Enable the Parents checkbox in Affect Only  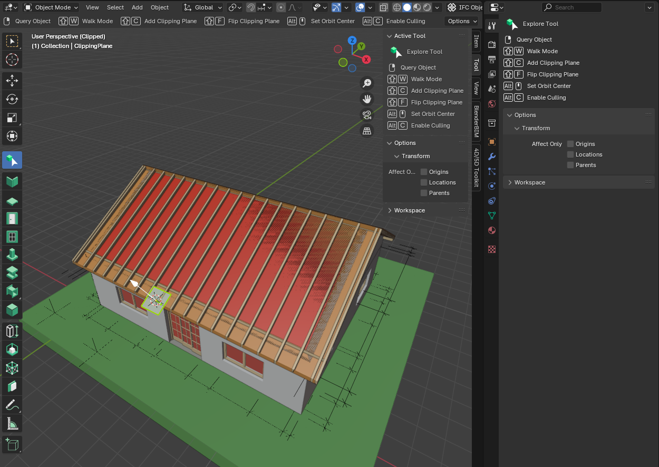[x=570, y=164]
